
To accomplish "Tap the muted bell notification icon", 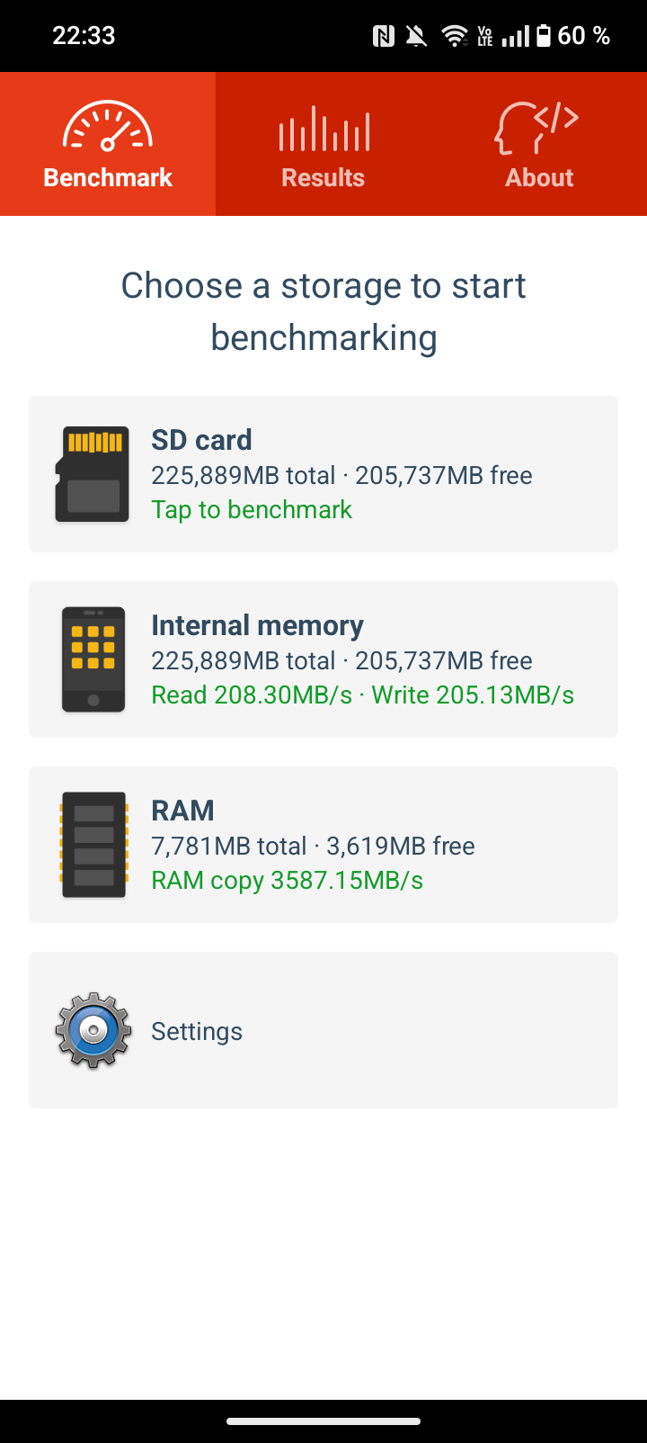I will (416, 36).
